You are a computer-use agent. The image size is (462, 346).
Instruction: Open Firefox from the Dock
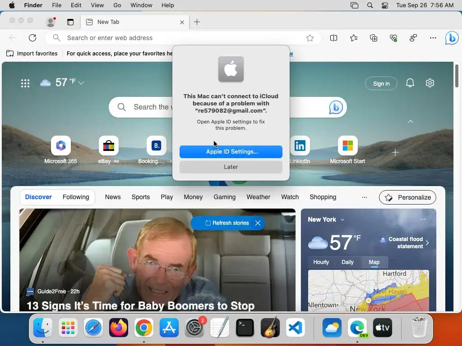tap(119, 328)
